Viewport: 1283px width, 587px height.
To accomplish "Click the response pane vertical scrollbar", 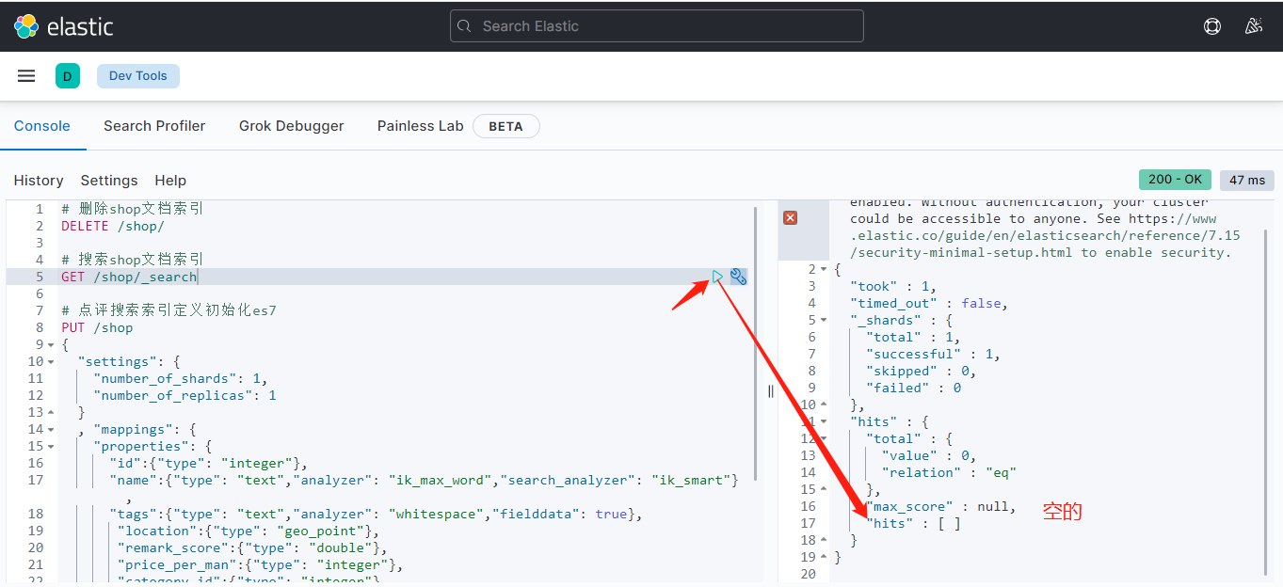I will [x=1266, y=401].
